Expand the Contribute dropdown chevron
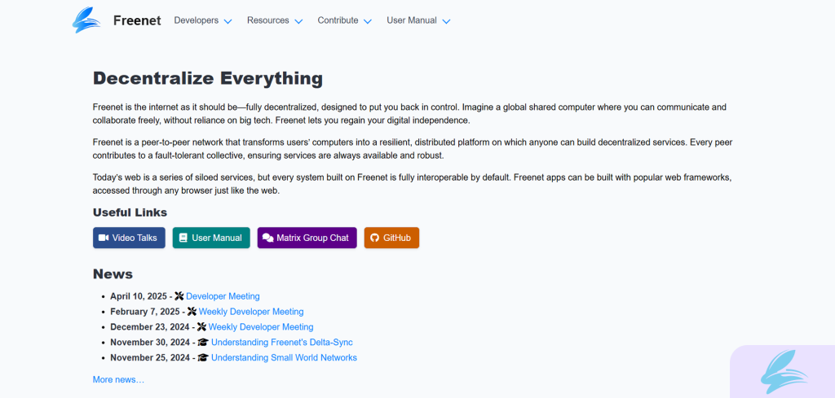835x398 pixels. click(368, 21)
